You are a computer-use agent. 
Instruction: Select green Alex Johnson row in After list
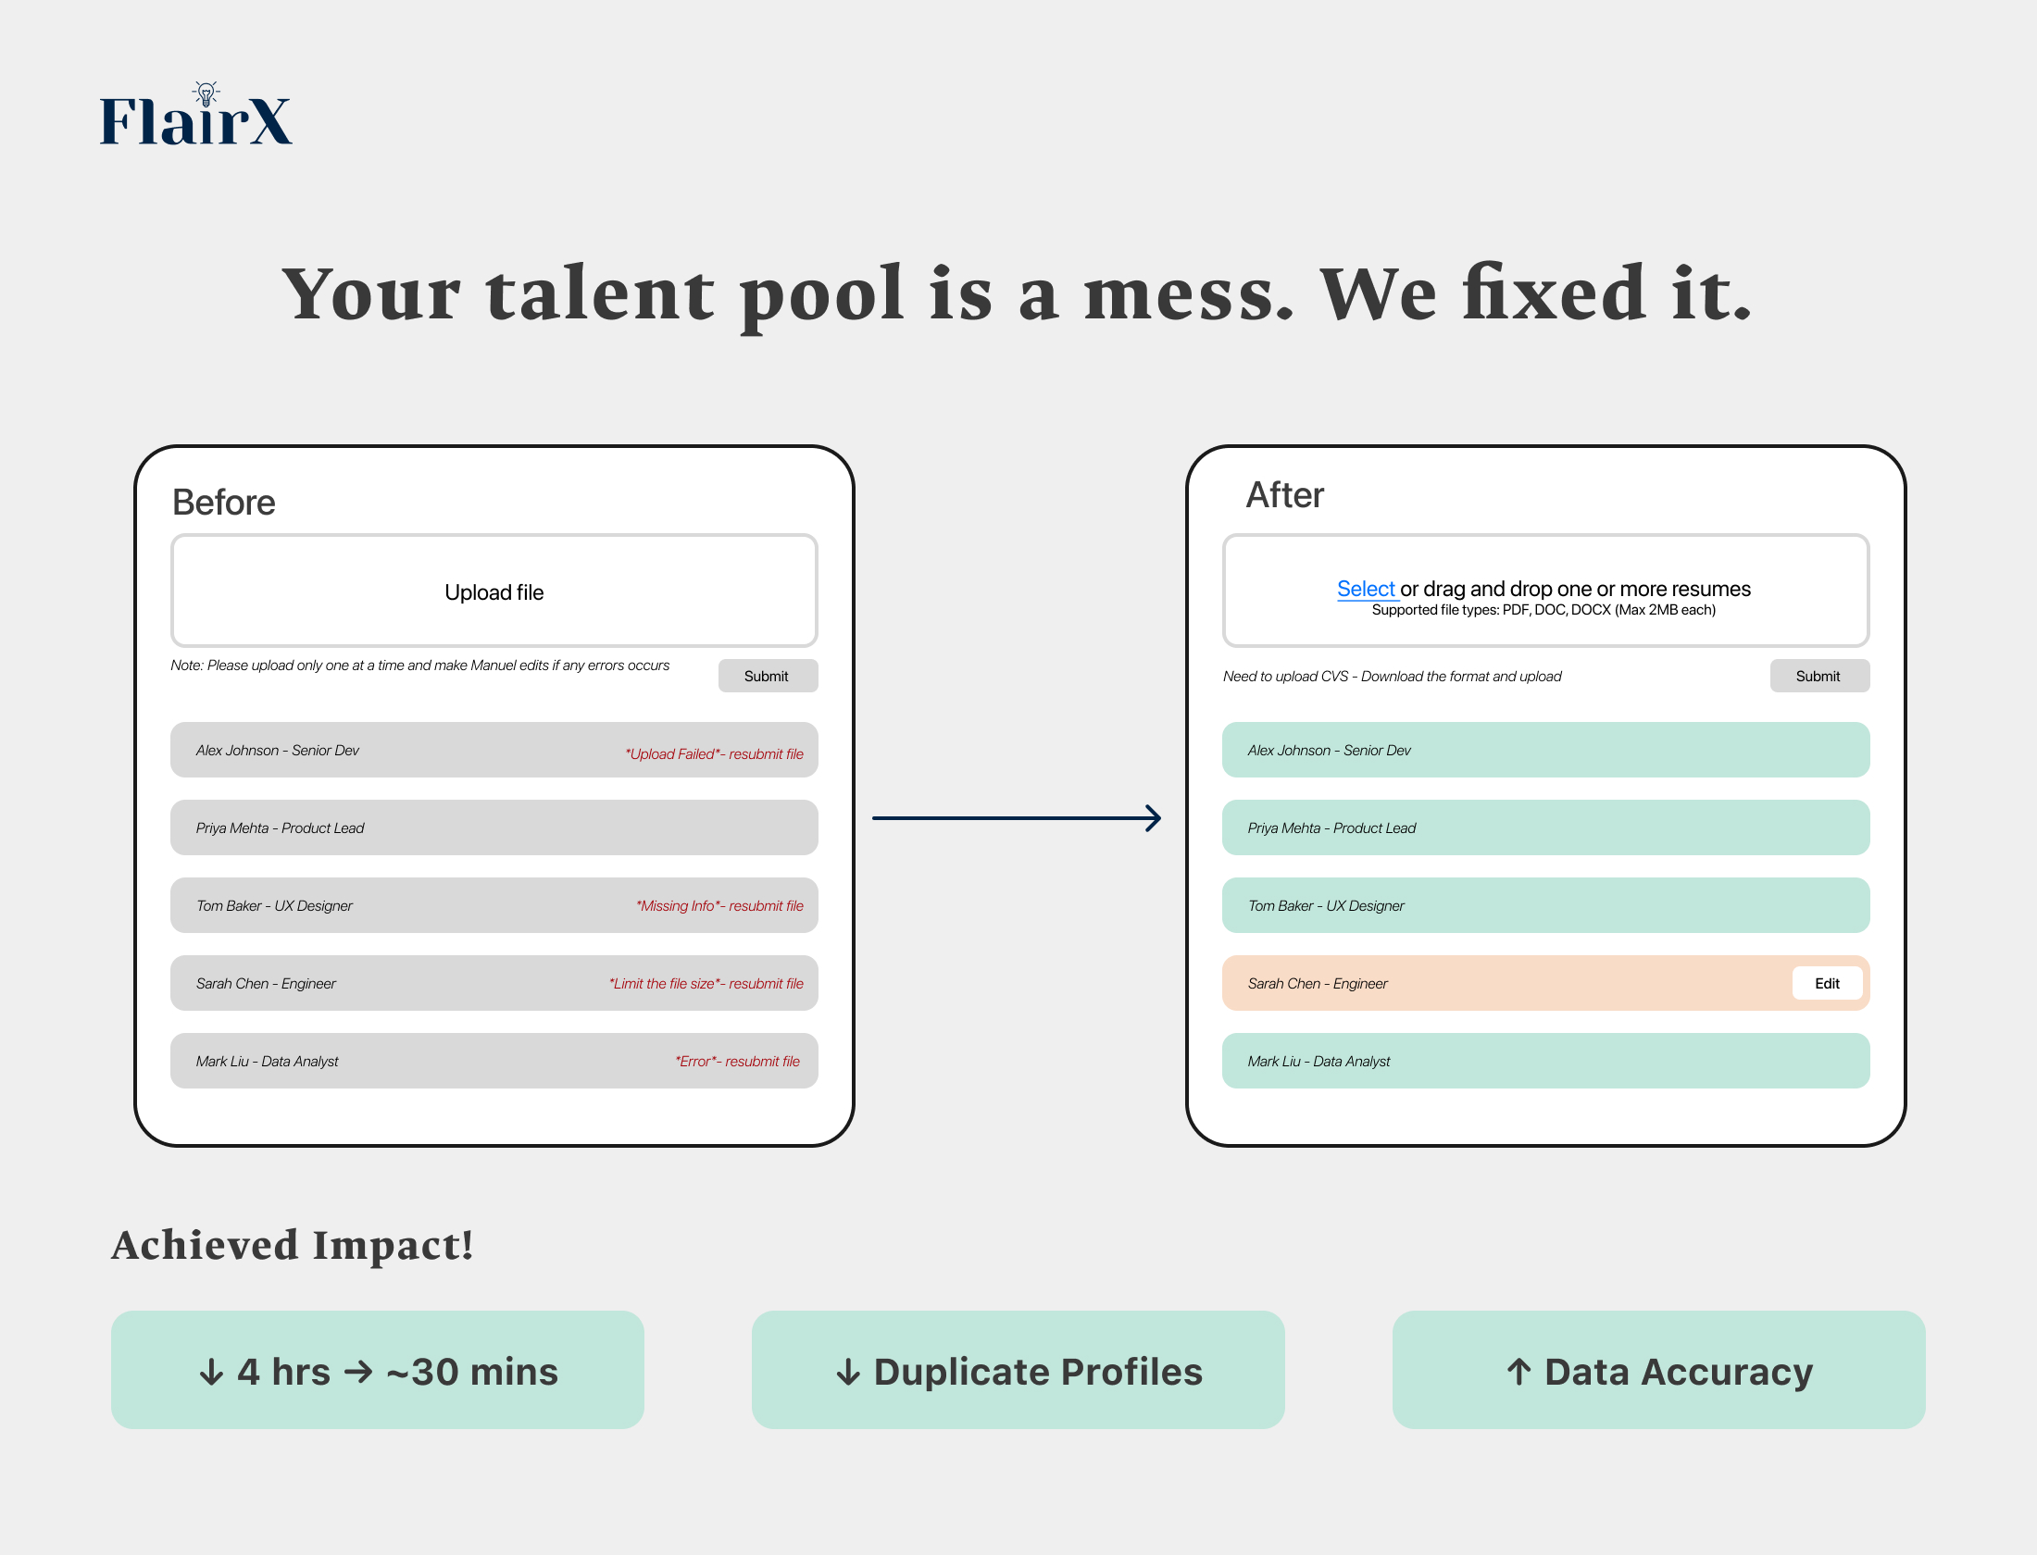[1546, 750]
